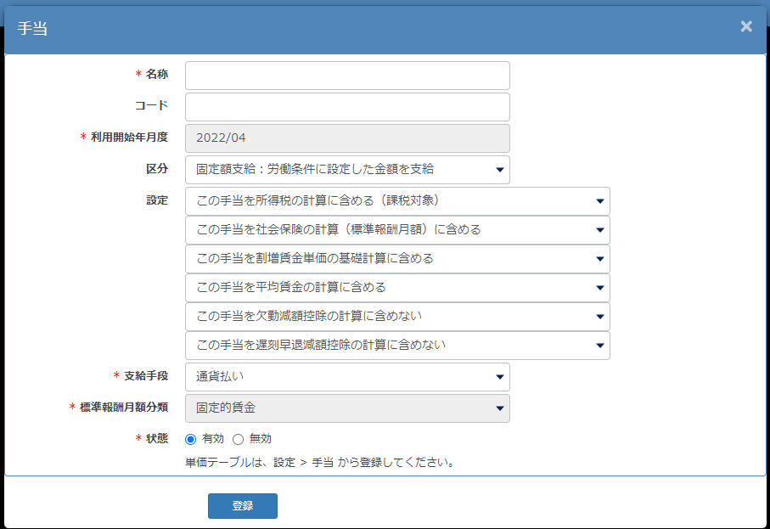770x529 pixels.
Task: Open the 所得税の計算 (課税対象) dropdown
Action: point(397,201)
